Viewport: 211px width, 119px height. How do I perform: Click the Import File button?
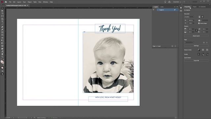[196, 60]
